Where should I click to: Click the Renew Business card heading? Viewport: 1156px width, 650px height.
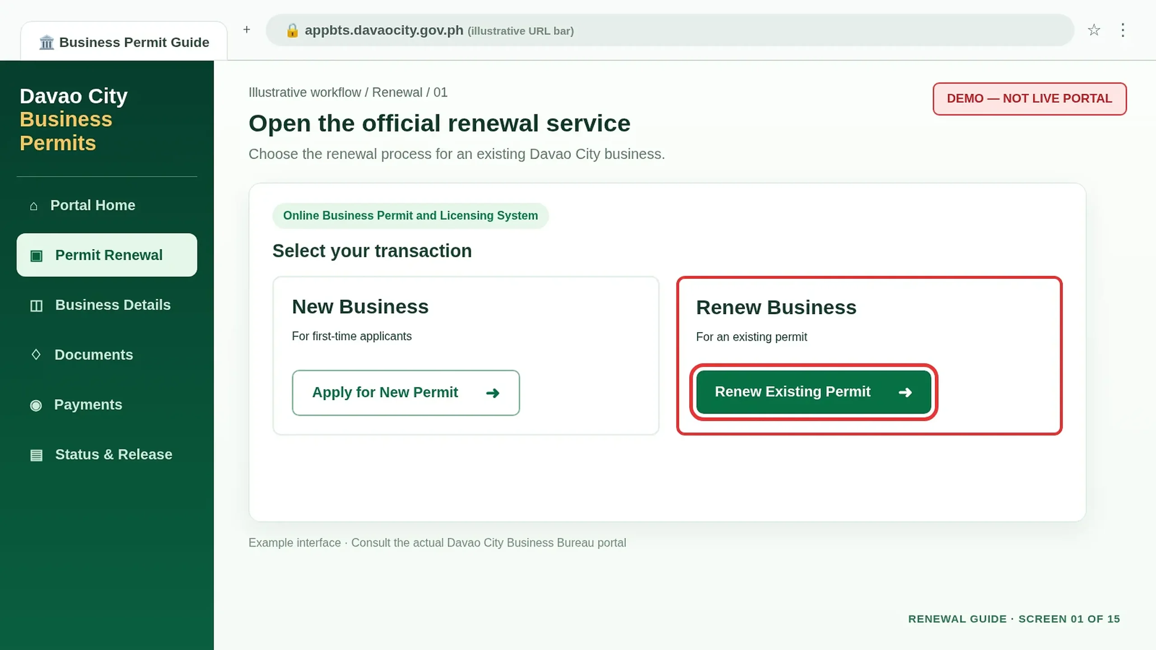(x=776, y=308)
